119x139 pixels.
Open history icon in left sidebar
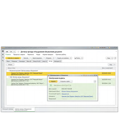click(x=3, y=58)
